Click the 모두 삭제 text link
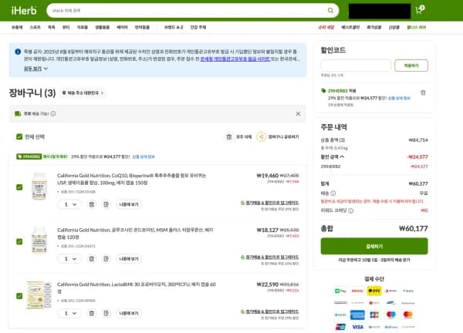This screenshot has width=463, height=333. pos(244,137)
